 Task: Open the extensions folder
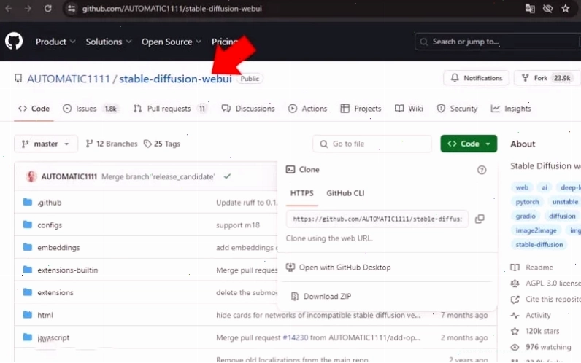pyautogui.click(x=55, y=293)
